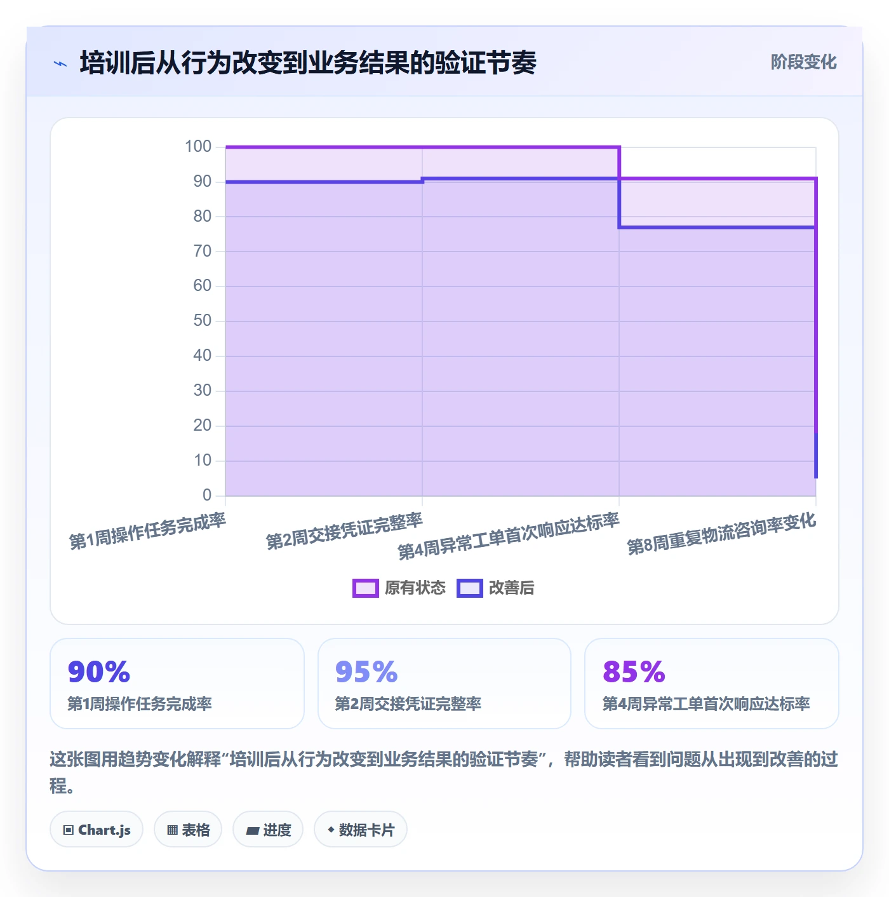The height and width of the screenshot is (897, 889).
Task: Select the 表格 tag label
Action: point(196,830)
